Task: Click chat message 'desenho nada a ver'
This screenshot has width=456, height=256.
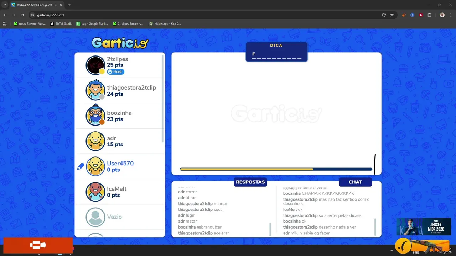Action: coord(337,227)
